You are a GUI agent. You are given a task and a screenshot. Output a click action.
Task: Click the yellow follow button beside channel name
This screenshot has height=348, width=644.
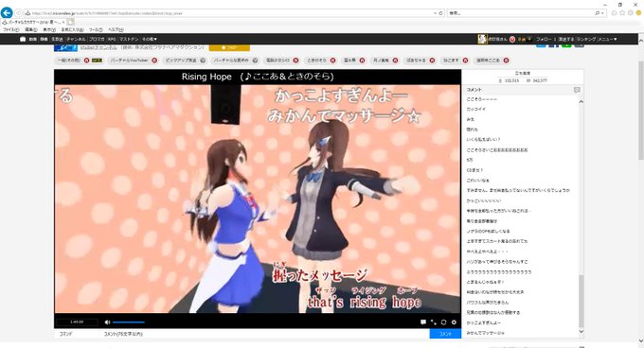(x=229, y=47)
